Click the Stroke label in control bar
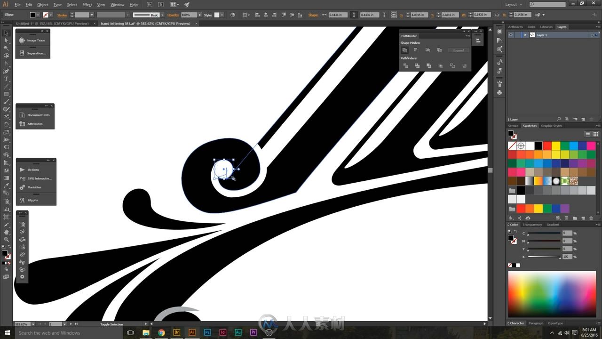 click(62, 15)
